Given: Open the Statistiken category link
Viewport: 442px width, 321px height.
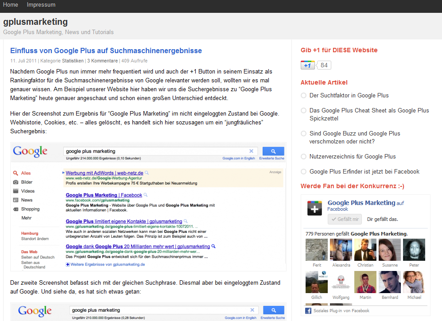Looking at the screenshot, I should (x=73, y=61).
